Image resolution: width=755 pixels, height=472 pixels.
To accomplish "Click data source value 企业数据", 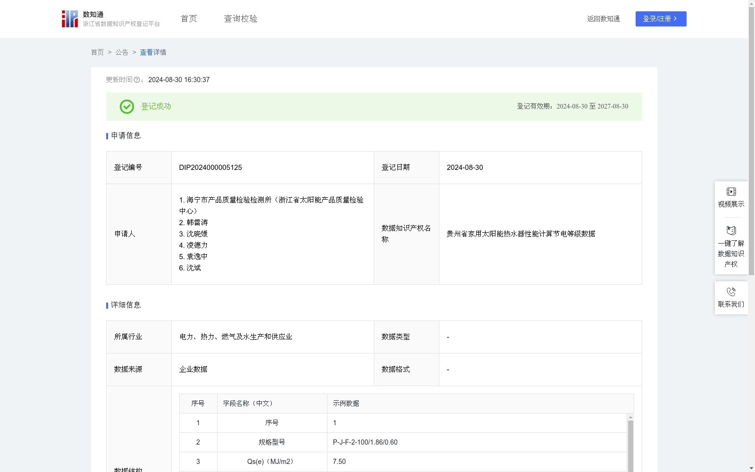I will [193, 369].
